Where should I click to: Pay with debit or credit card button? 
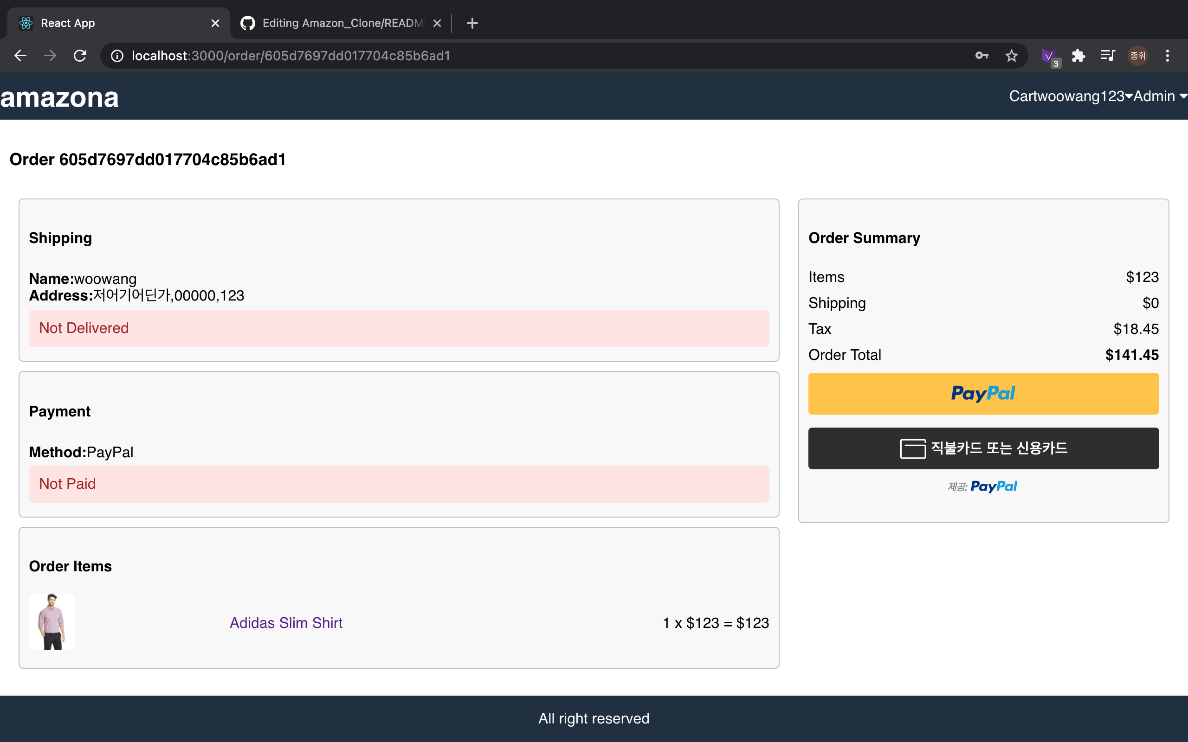coord(983,448)
